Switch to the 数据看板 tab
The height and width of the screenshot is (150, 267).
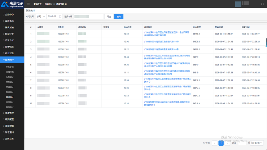38,4
